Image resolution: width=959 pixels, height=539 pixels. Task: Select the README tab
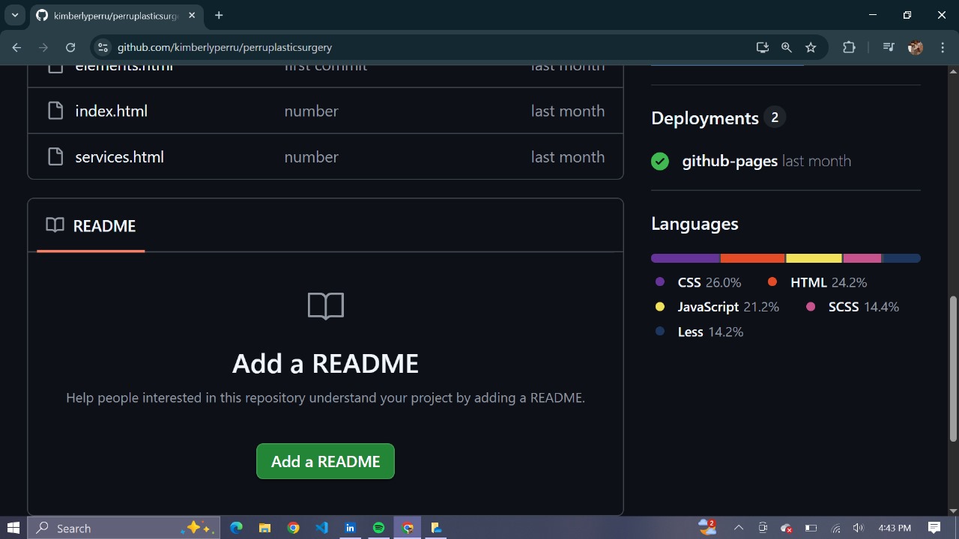pyautogui.click(x=91, y=226)
